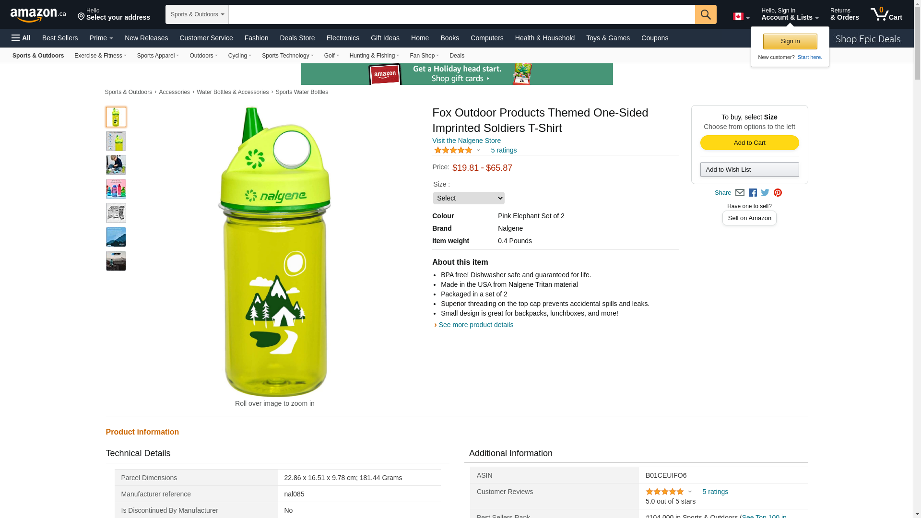Expand the Exercise & Fitness submenu
This screenshot has height=518, width=921.
coord(100,56)
